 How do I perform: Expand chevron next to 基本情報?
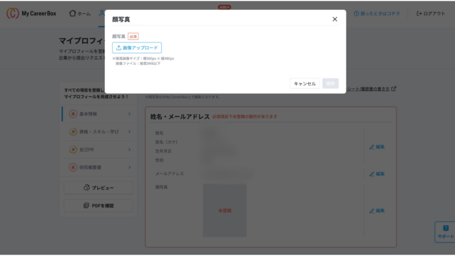click(x=129, y=114)
